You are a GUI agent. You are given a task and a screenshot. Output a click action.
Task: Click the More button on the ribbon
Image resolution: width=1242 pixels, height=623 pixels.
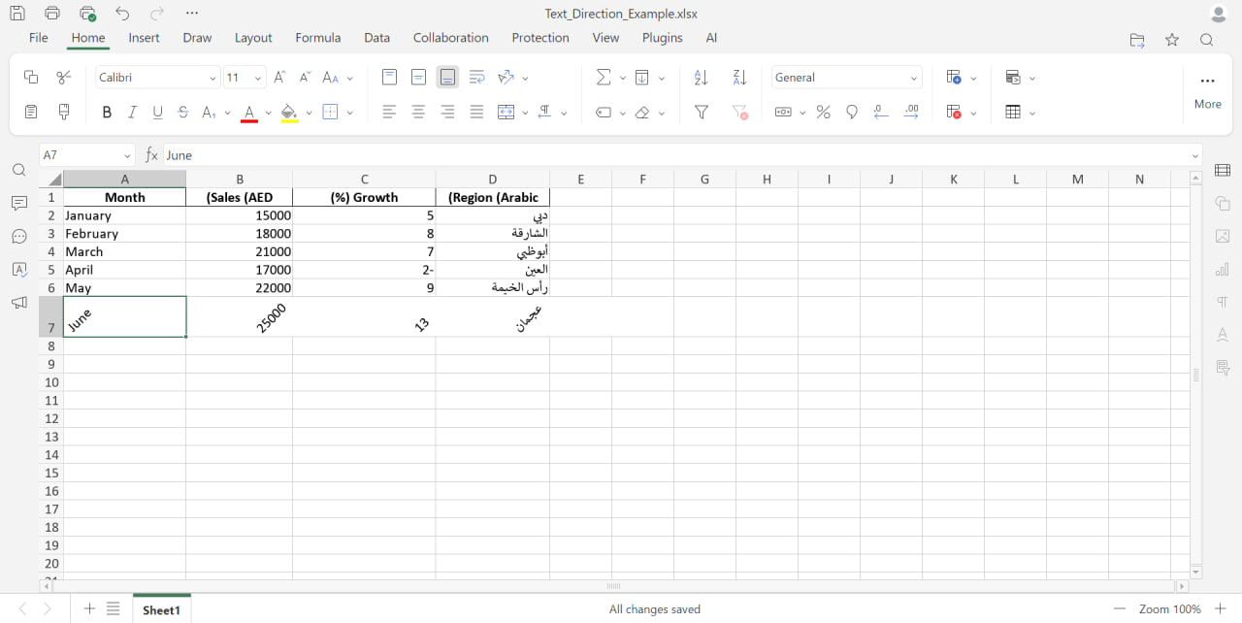coord(1207,92)
